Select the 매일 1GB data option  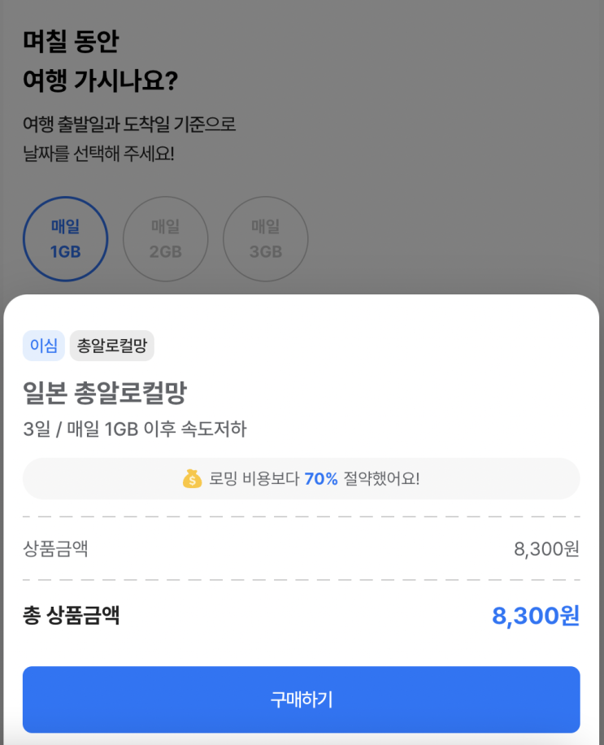(x=66, y=239)
